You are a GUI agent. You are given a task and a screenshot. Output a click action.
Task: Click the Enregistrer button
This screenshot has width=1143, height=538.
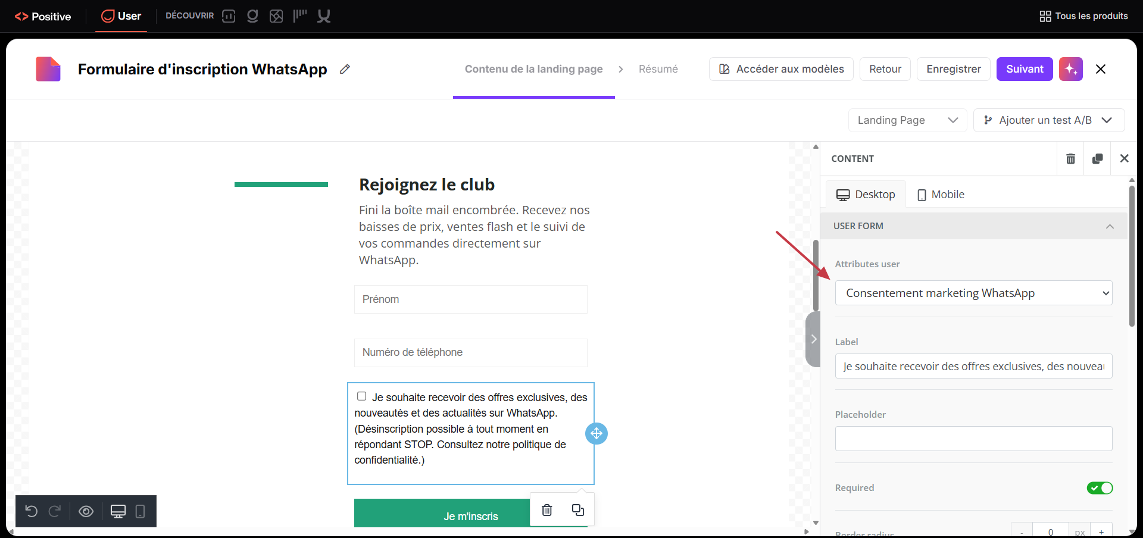954,69
